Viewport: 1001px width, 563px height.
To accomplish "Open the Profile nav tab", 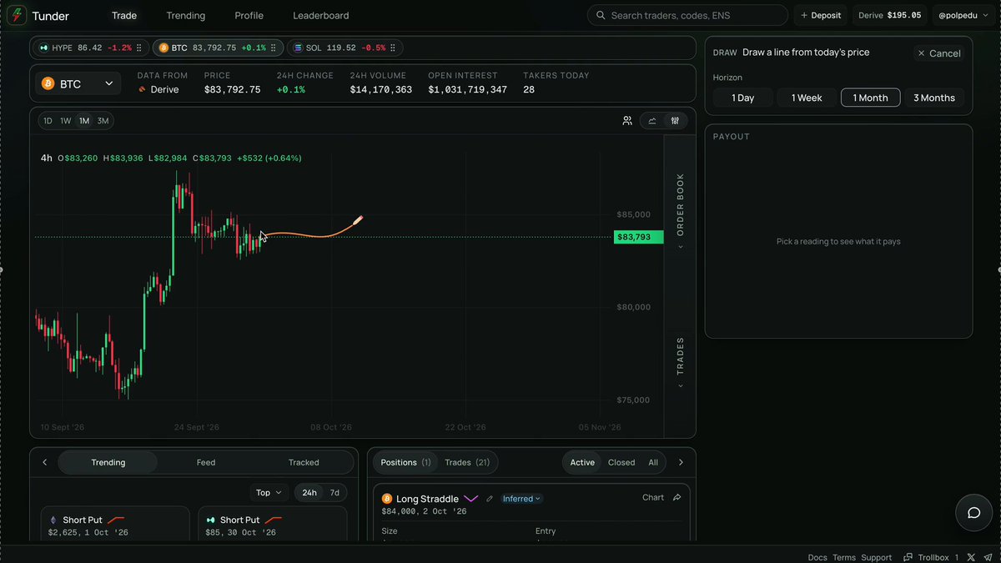I will [249, 16].
